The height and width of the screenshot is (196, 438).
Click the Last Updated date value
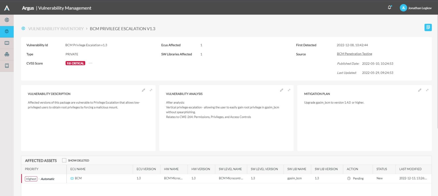[x=378, y=73]
